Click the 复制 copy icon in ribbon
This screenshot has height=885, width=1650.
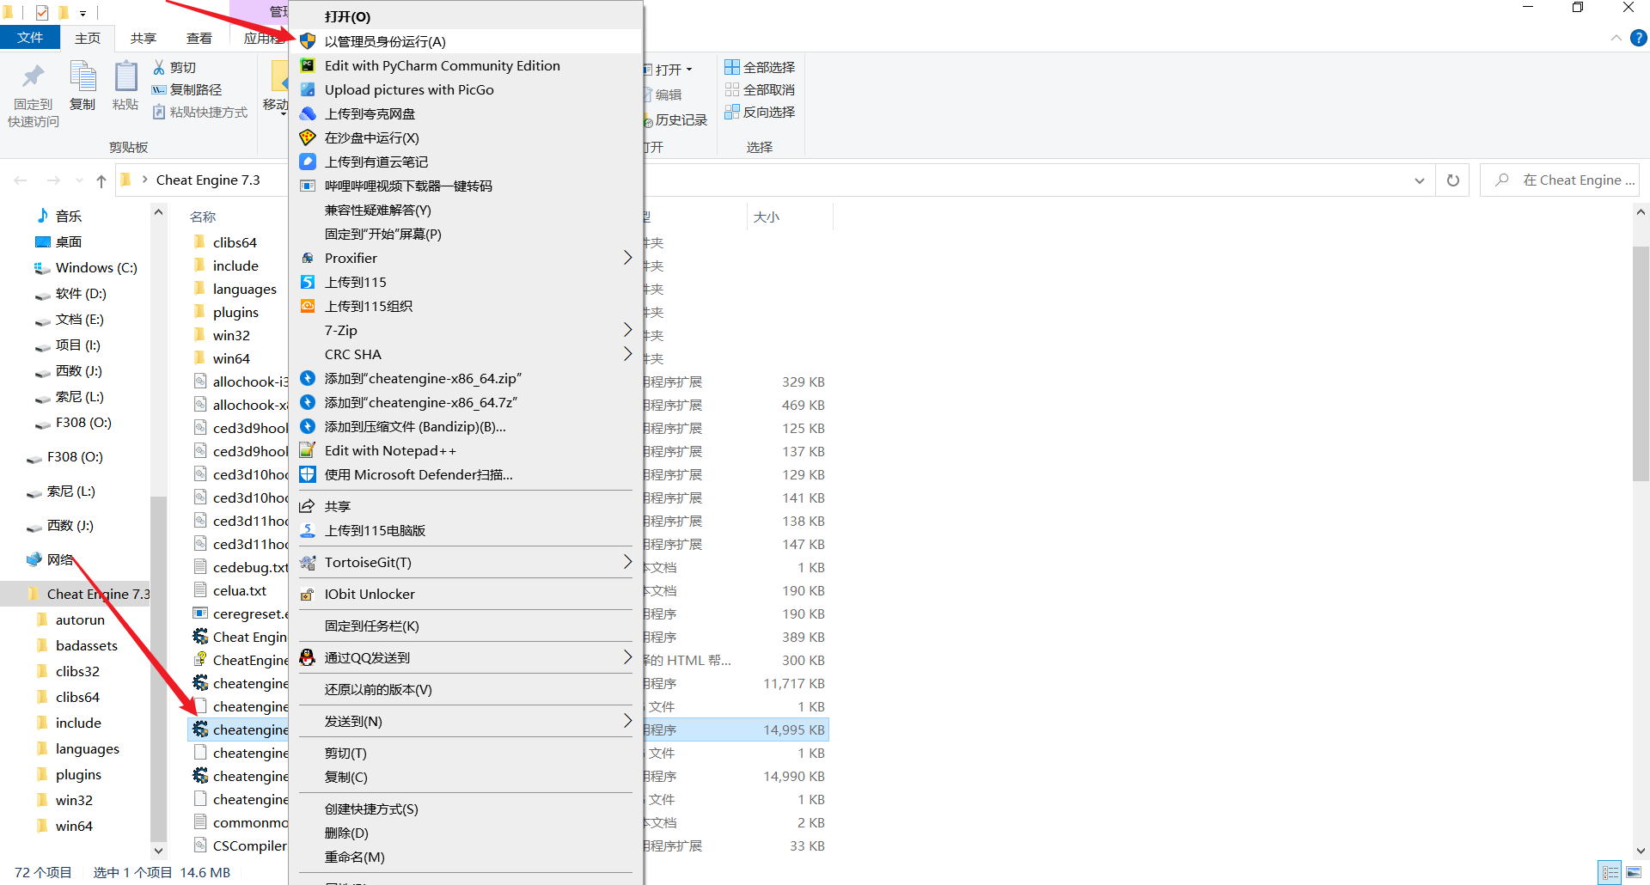point(82,76)
